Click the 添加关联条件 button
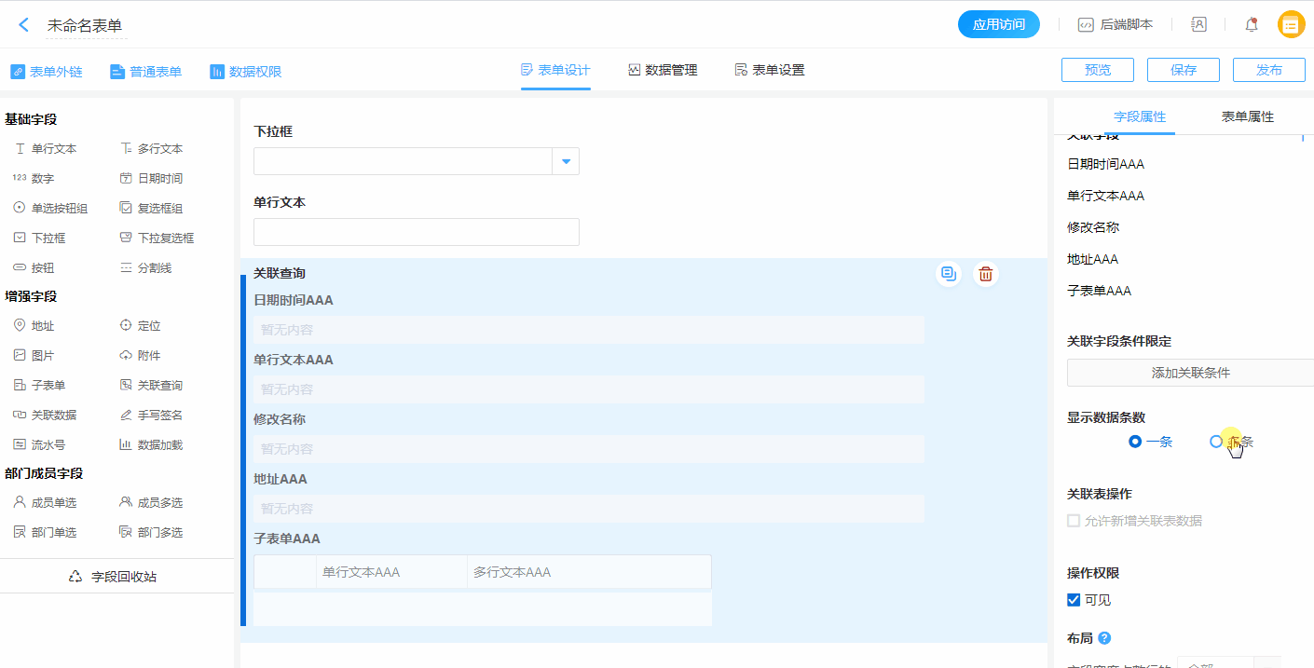 point(1190,373)
